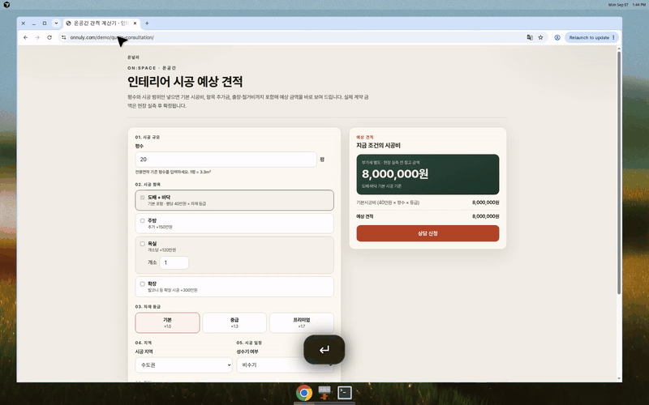This screenshot has width=649, height=405.
Task: Toggle the 도배 + 바닥 checkbox
Action: [x=143, y=198]
